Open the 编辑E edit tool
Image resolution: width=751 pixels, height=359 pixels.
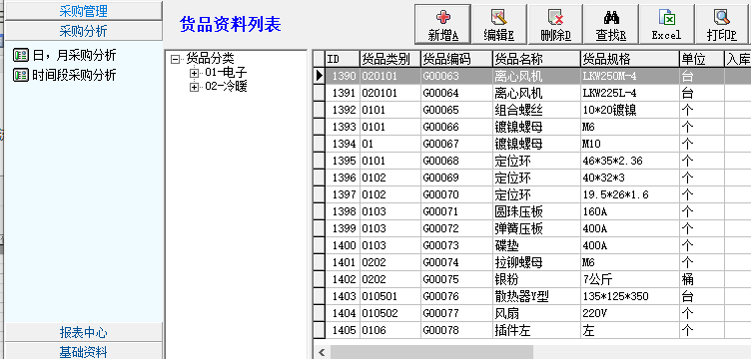coord(498,24)
